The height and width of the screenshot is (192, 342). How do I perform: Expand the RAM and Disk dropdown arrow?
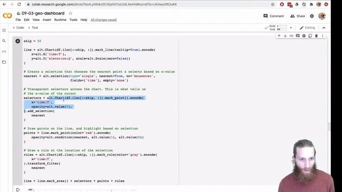click(x=291, y=28)
